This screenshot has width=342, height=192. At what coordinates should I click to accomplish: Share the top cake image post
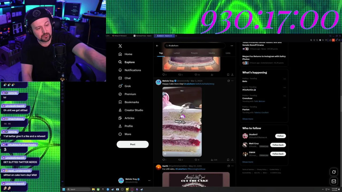pyautogui.click(x=232, y=75)
